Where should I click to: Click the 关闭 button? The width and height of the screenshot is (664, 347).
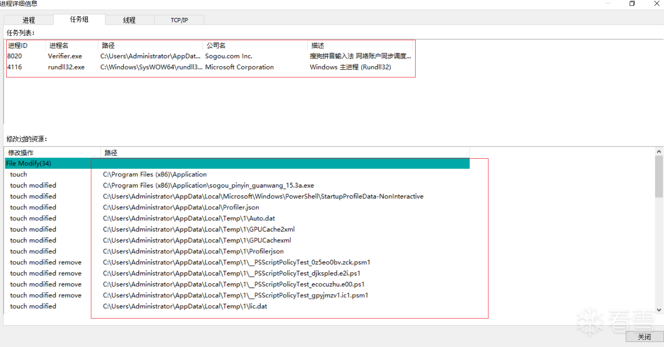tap(644, 337)
